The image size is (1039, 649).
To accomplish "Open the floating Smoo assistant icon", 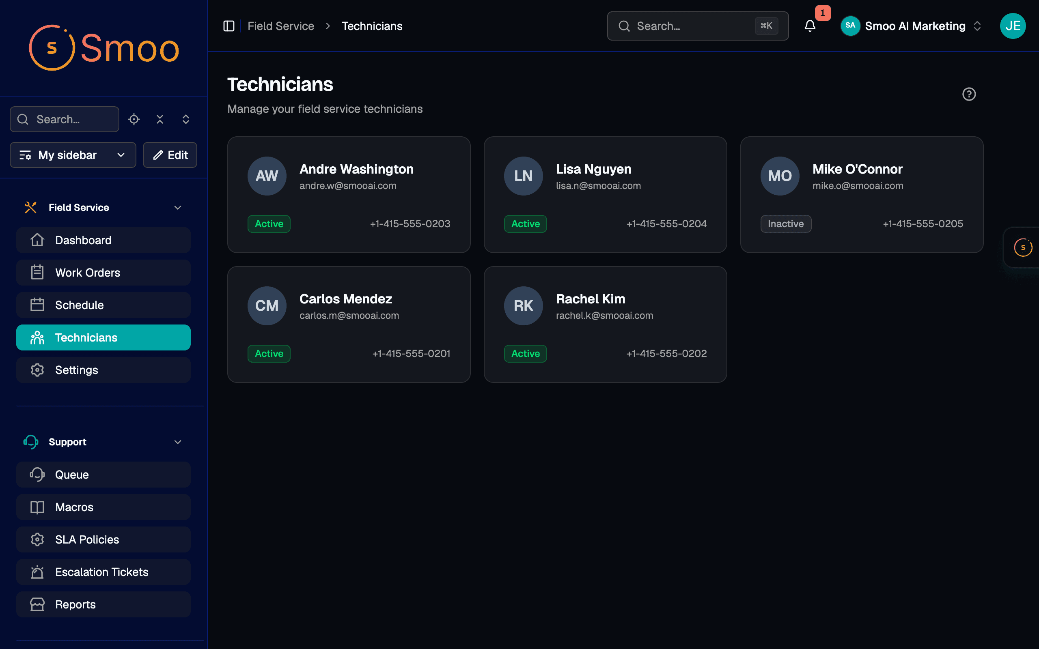I will click(1023, 247).
